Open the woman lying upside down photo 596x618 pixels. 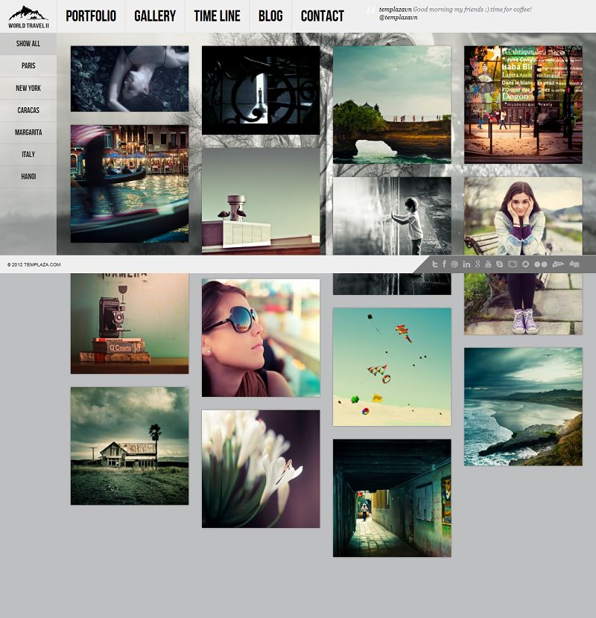click(130, 78)
